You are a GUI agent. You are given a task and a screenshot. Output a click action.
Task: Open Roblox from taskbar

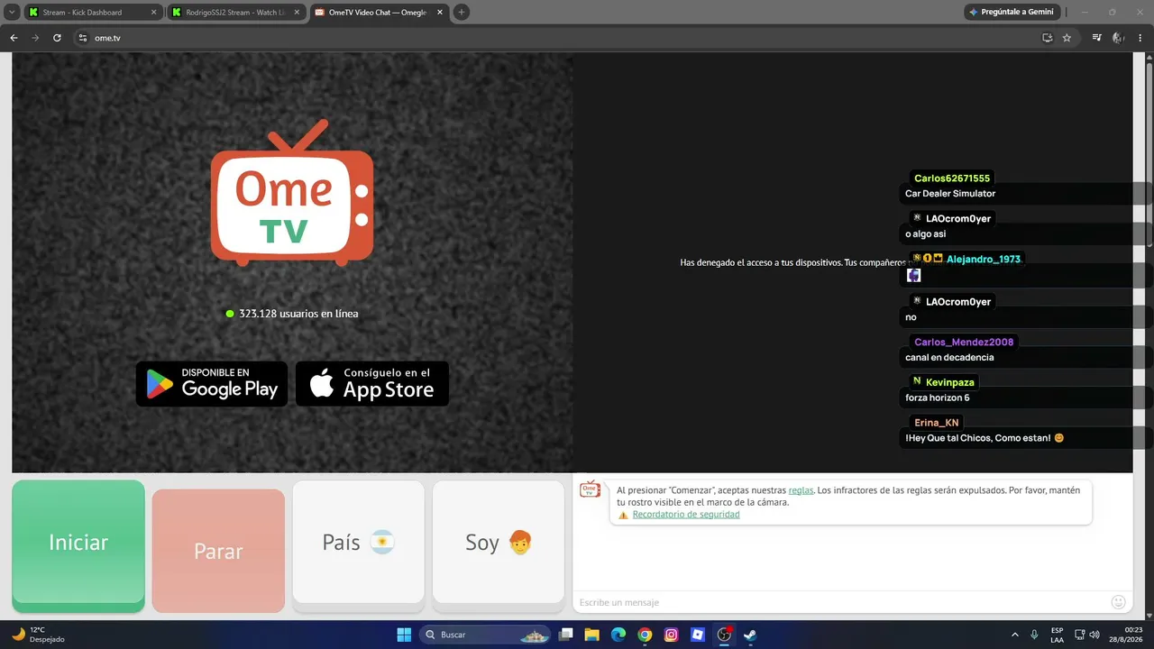697,635
